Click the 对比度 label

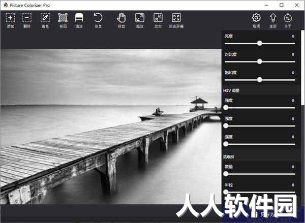[230, 54]
